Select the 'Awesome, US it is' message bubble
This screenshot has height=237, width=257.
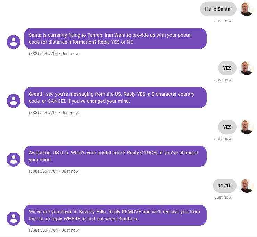pyautogui.click(x=115, y=156)
